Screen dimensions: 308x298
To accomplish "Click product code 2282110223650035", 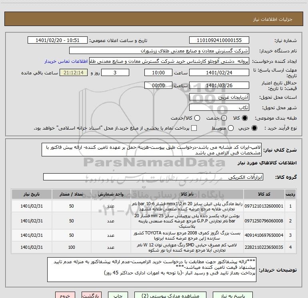I will 264,247.
